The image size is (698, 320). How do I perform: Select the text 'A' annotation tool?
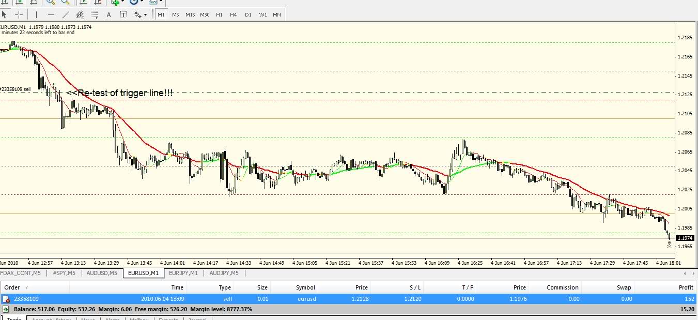click(109, 14)
